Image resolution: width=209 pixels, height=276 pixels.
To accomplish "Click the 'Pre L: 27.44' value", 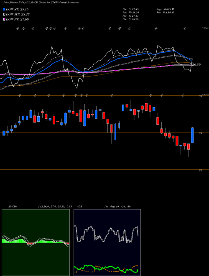I will [x=131, y=16].
